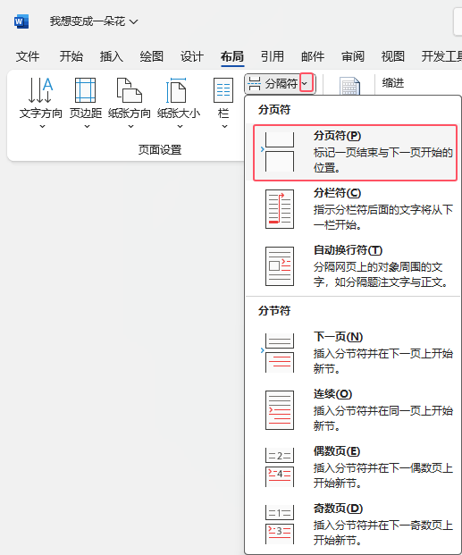Screen dimensions: 462x555
Task: Click the 缩进 indent label
Action: click(x=393, y=83)
